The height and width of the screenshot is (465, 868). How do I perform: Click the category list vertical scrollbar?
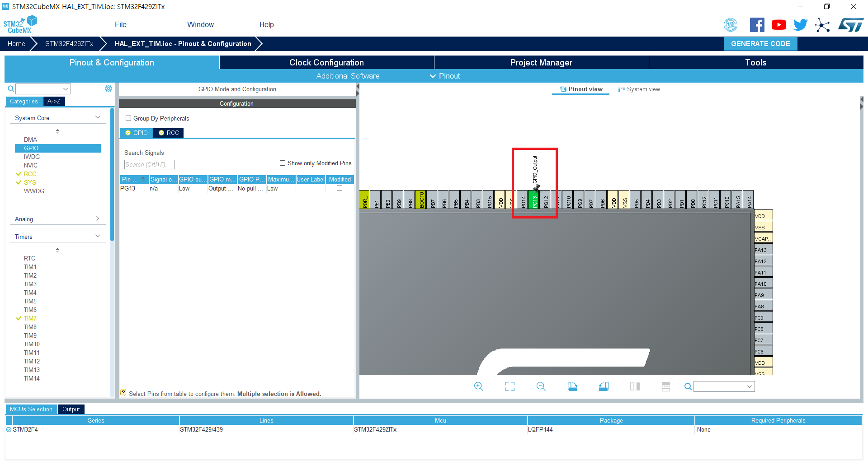point(112,174)
